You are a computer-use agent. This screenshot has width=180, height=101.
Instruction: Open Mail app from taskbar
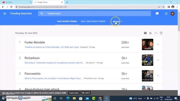[x=87, y=98]
